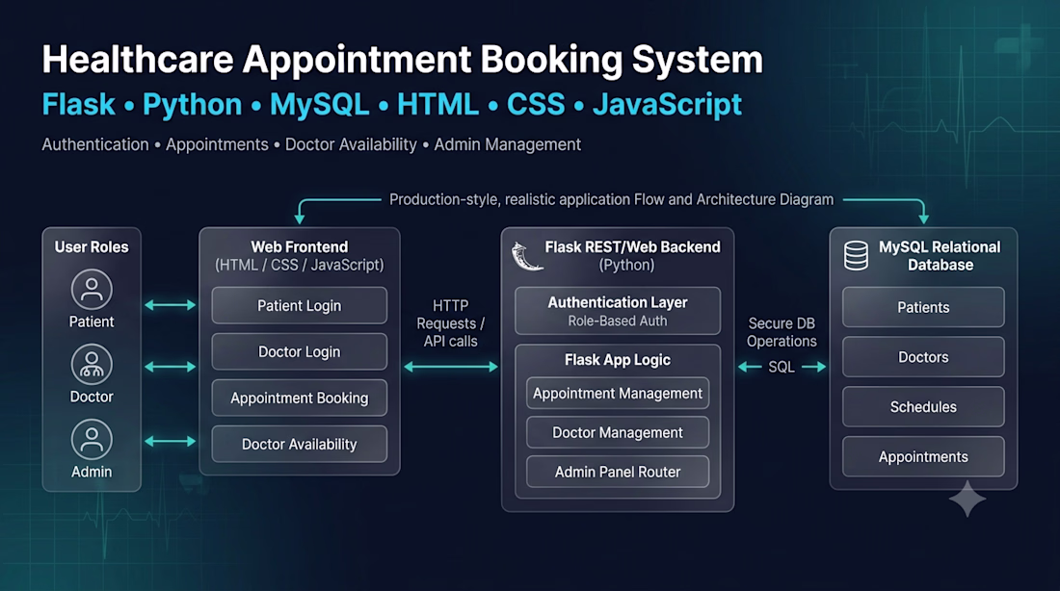Open the Appointment Management box
Screen dimensions: 1060x591
coord(618,393)
